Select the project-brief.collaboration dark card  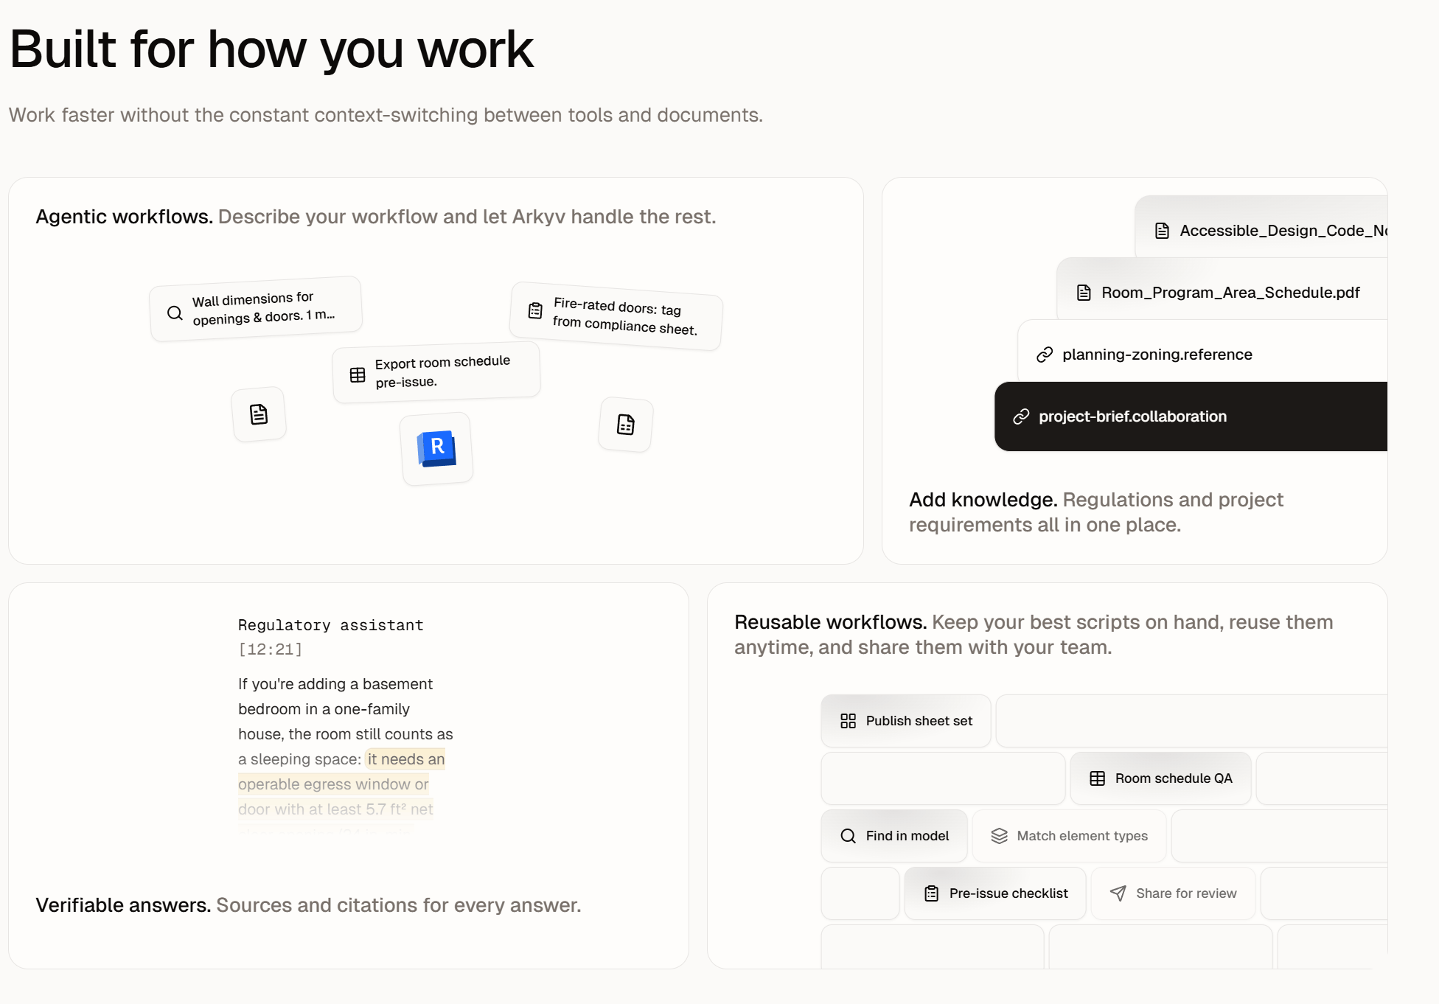1191,416
